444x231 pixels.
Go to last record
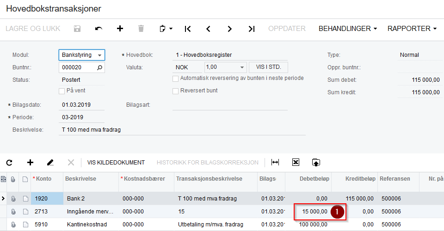252,29
